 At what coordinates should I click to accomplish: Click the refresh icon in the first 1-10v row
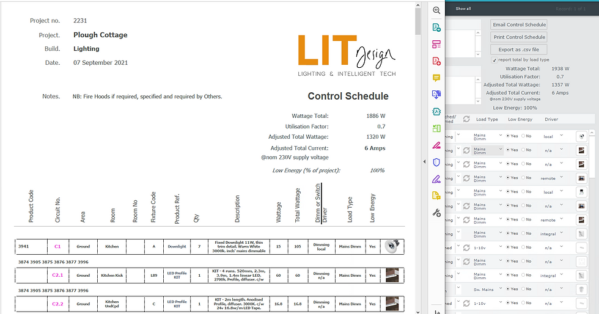coord(466,247)
